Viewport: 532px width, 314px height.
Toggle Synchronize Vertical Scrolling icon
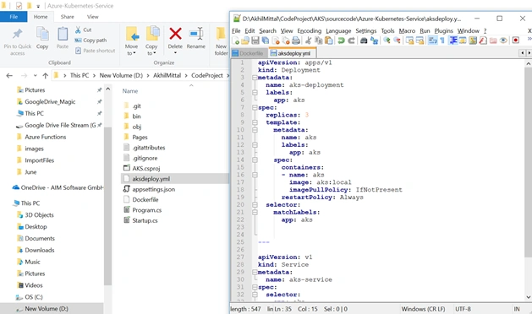pyautogui.click(x=410, y=41)
